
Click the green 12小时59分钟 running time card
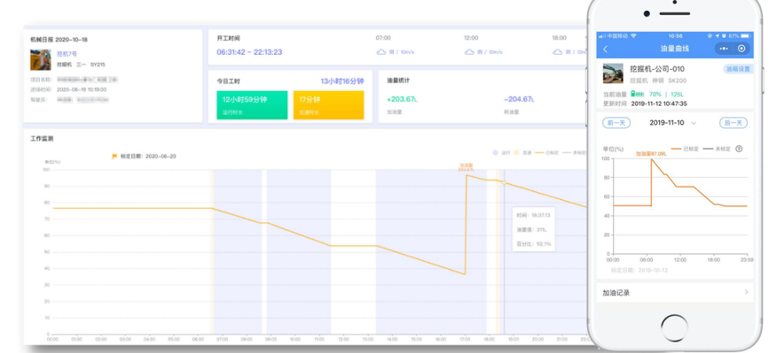tap(252, 104)
